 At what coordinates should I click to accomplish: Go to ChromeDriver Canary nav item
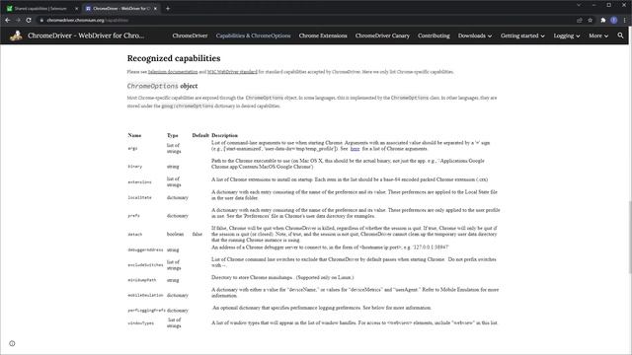[382, 35]
